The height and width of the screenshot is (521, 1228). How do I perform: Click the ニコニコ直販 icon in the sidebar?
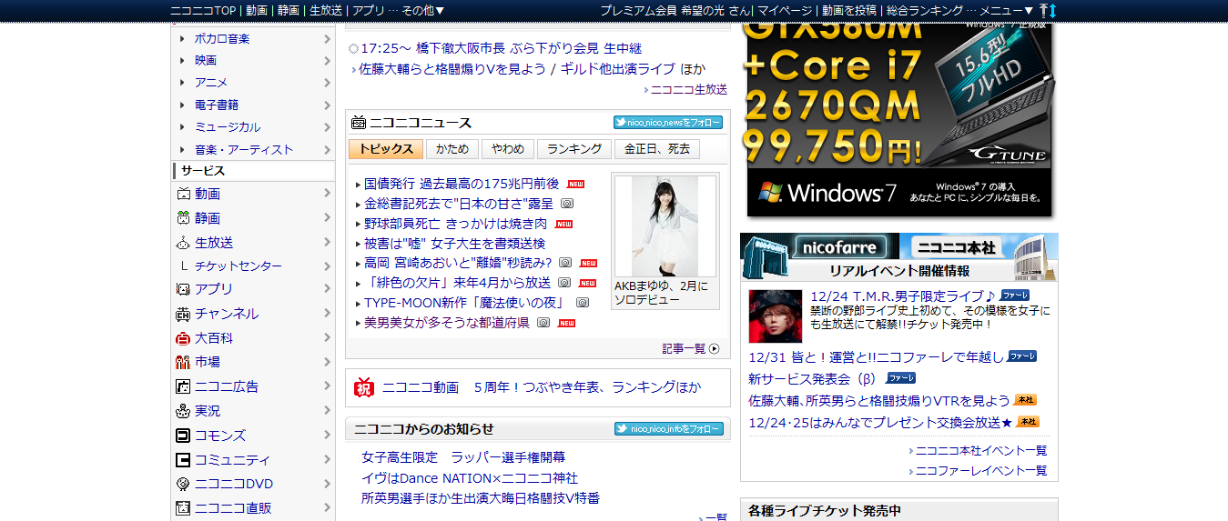click(x=183, y=508)
